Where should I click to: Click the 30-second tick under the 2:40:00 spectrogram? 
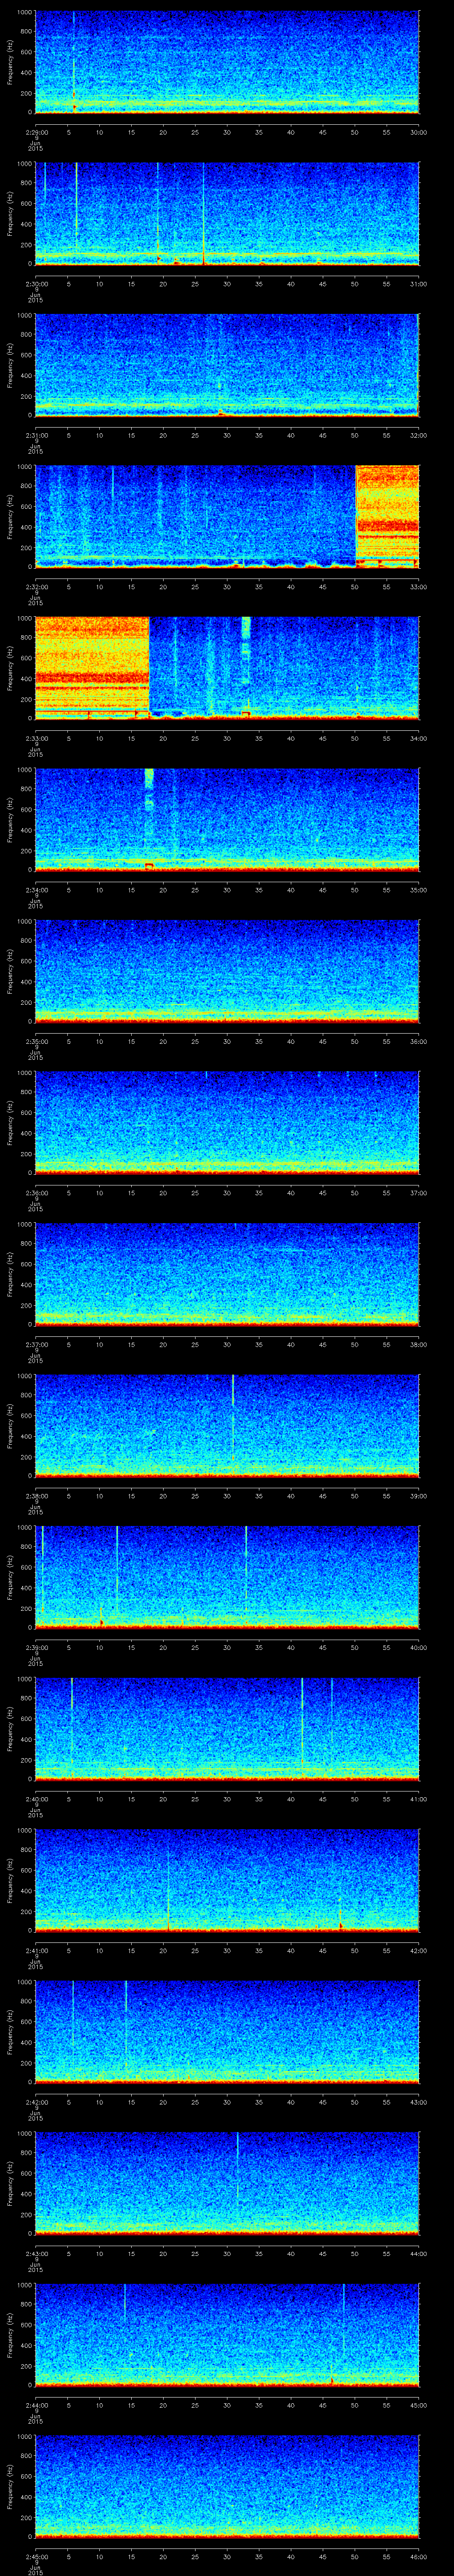[x=227, y=1799]
